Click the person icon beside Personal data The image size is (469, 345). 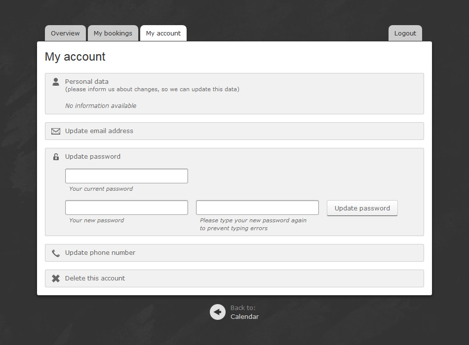[x=56, y=82]
